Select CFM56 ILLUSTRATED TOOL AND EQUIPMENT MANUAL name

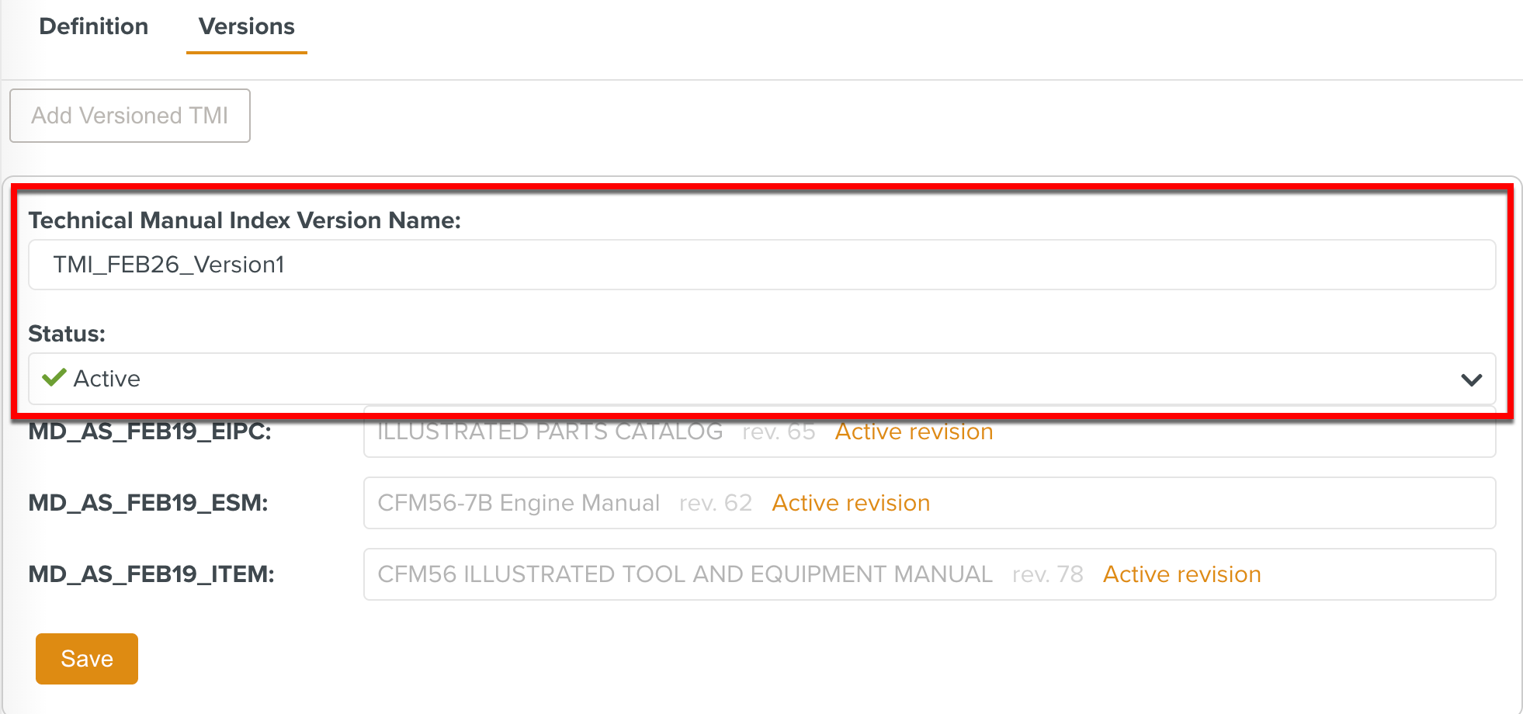pyautogui.click(x=685, y=574)
